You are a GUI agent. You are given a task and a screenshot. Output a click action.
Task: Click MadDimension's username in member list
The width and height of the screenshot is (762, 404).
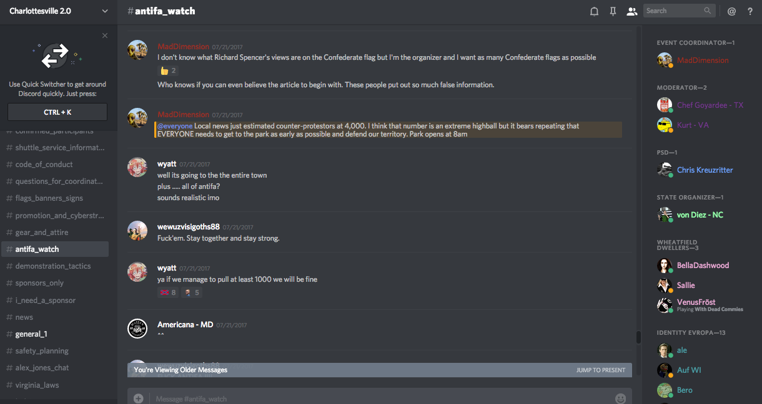tap(703, 60)
